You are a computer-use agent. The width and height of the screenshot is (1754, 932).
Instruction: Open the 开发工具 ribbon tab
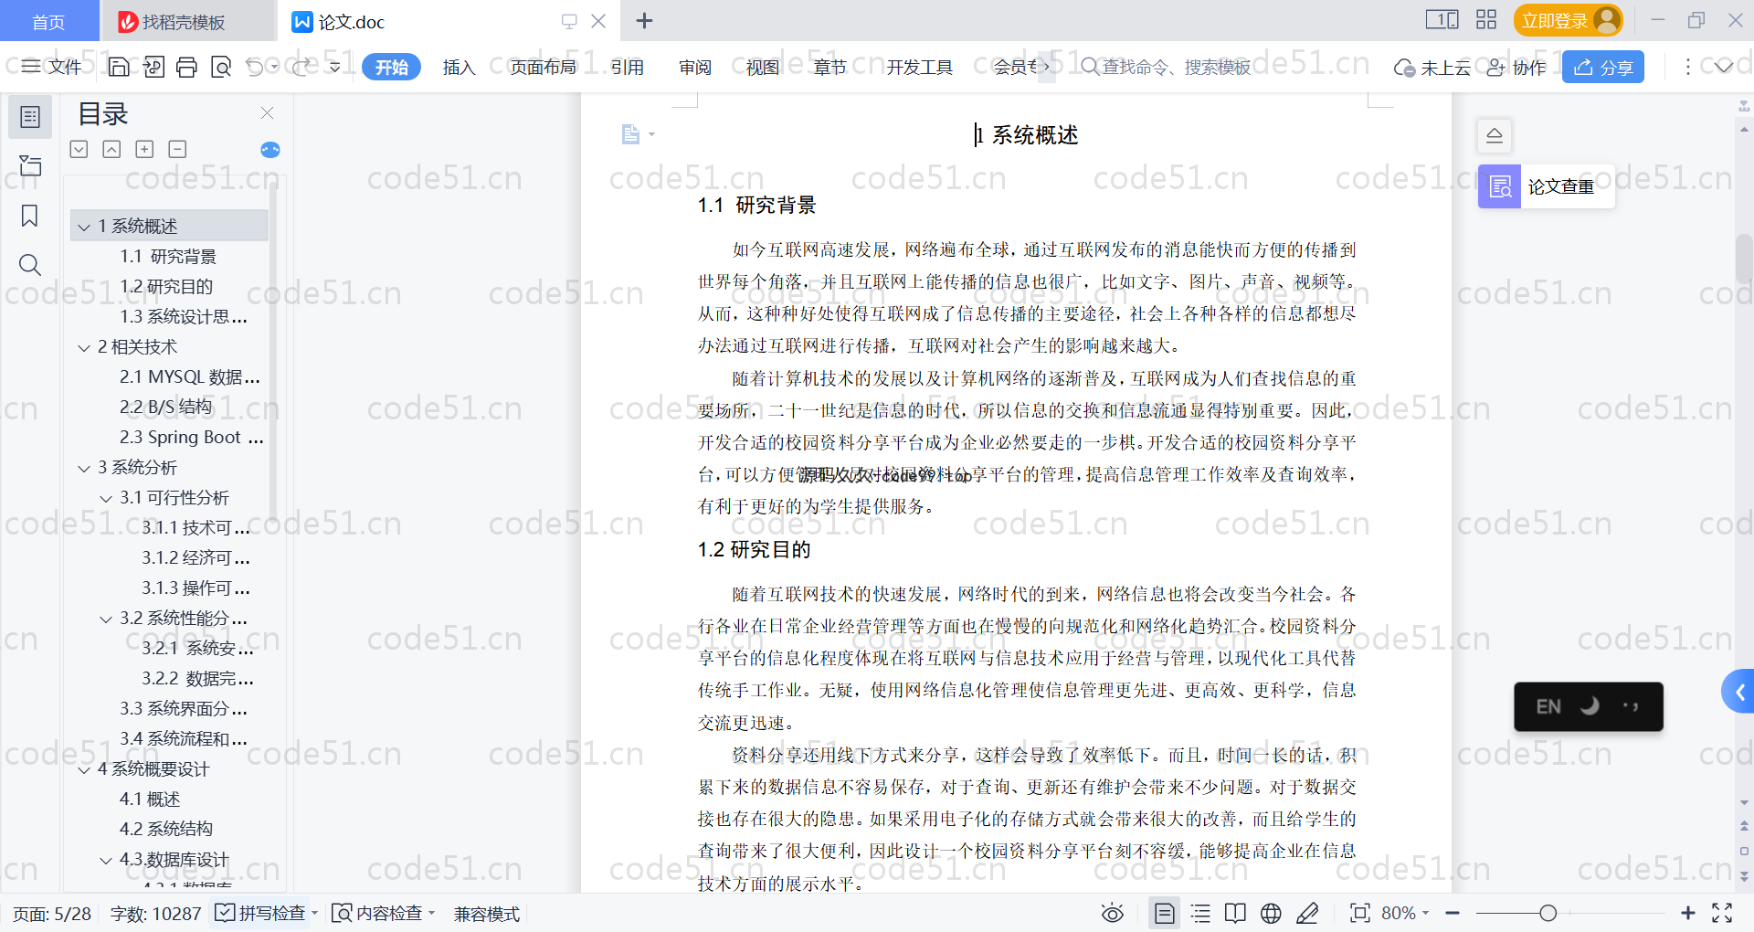tap(919, 68)
